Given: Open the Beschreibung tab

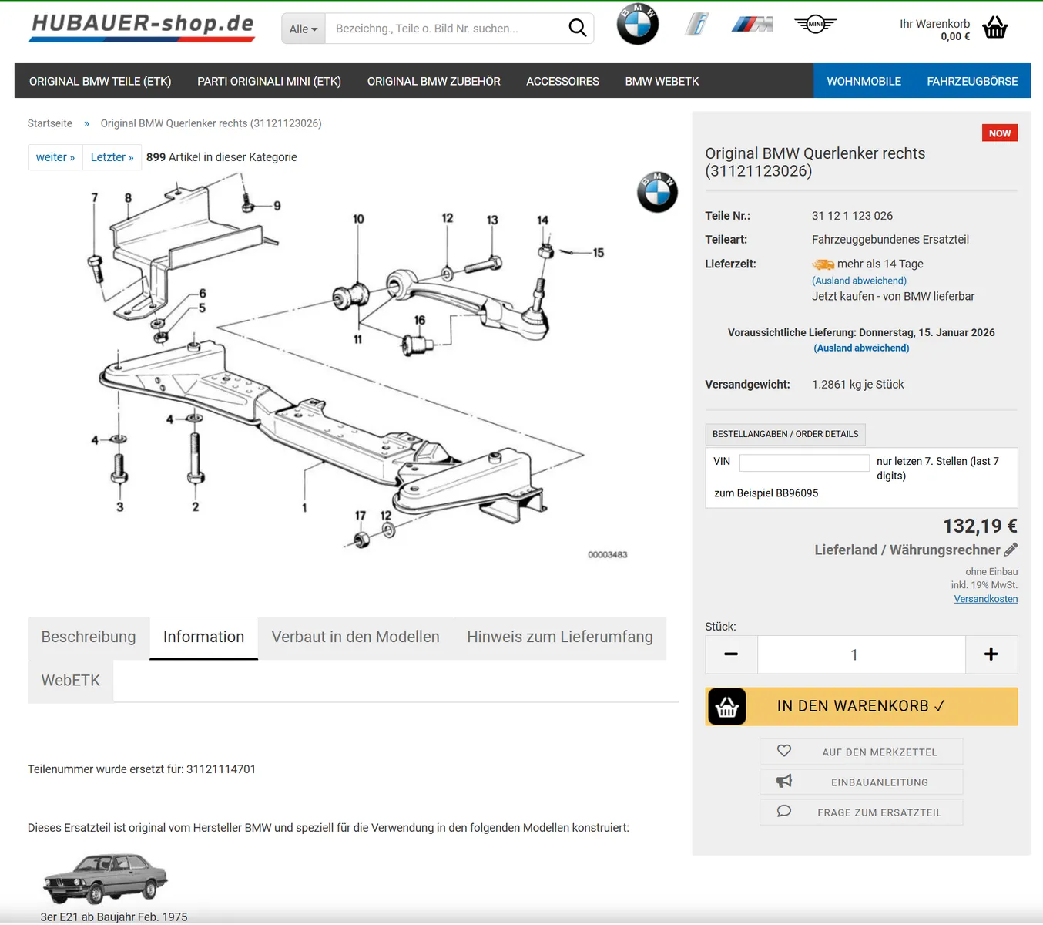Looking at the screenshot, I should (x=89, y=637).
